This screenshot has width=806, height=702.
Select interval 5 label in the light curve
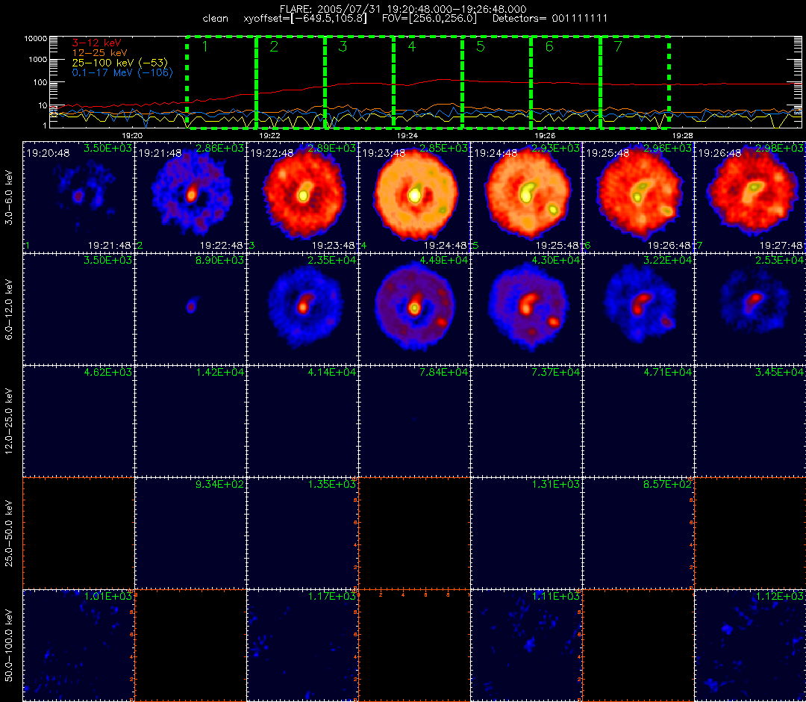(481, 47)
